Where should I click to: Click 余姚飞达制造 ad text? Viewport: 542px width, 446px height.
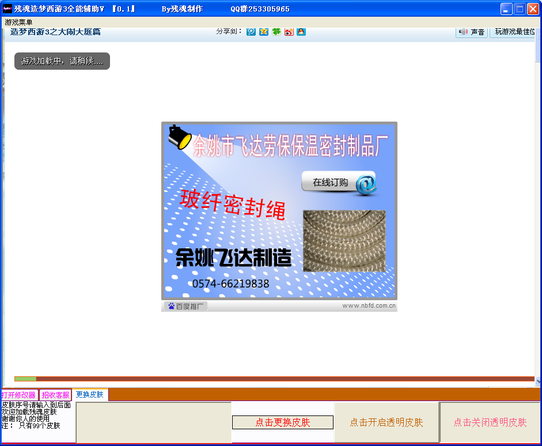(234, 258)
